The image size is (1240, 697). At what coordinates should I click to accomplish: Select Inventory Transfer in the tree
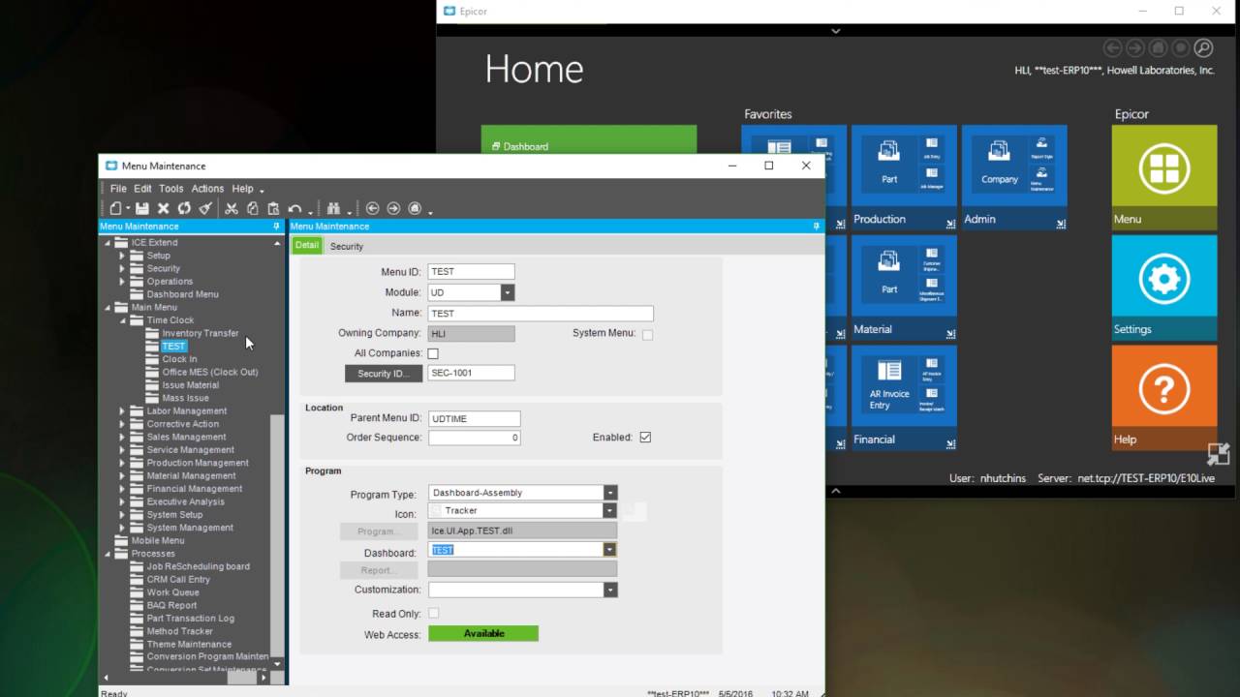201,333
